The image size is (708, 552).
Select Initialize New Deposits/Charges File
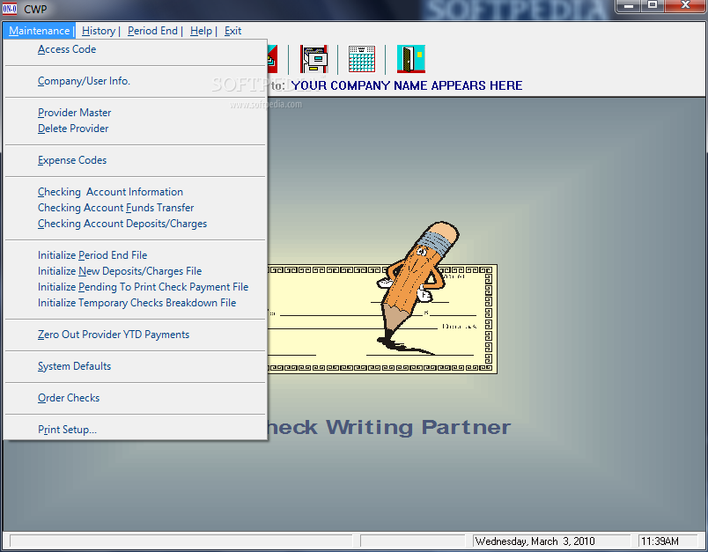pyautogui.click(x=136, y=271)
